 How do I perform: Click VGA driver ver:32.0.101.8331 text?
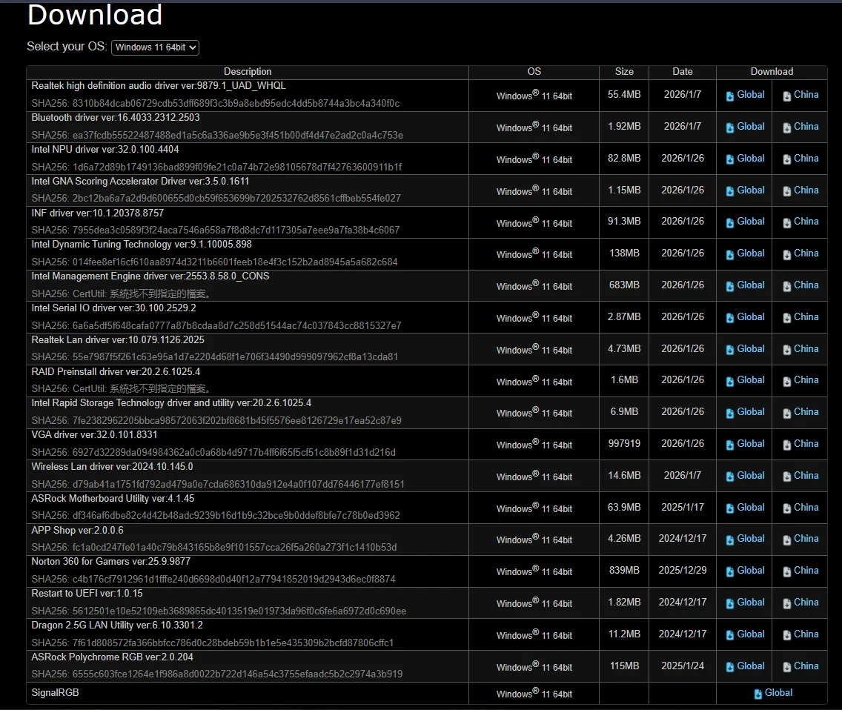(x=94, y=434)
